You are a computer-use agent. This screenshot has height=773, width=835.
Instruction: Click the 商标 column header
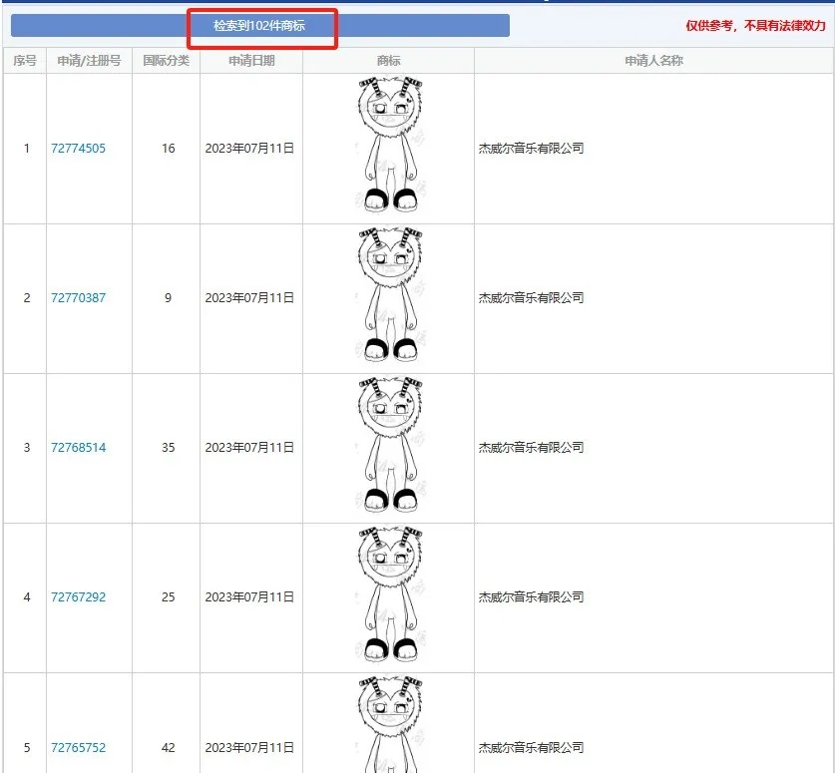(x=388, y=61)
